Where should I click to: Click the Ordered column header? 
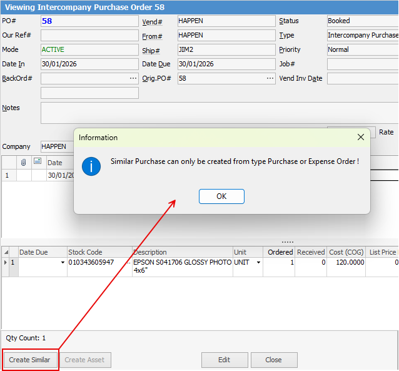click(279, 252)
